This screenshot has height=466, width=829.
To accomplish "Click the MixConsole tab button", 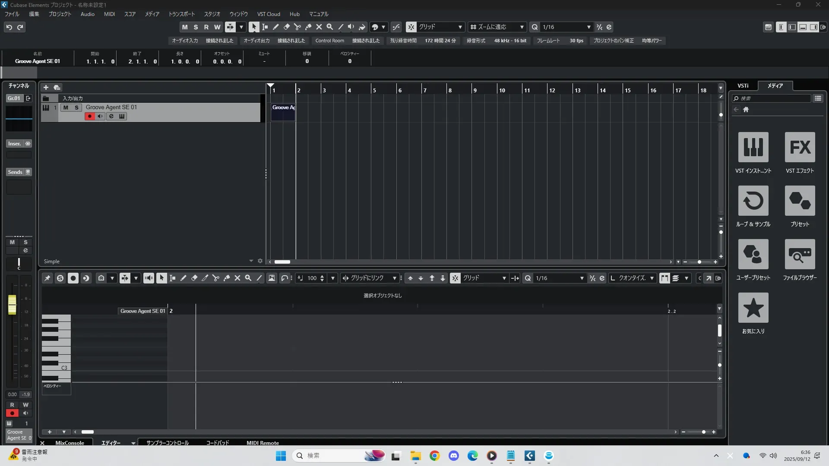I will click(x=70, y=443).
